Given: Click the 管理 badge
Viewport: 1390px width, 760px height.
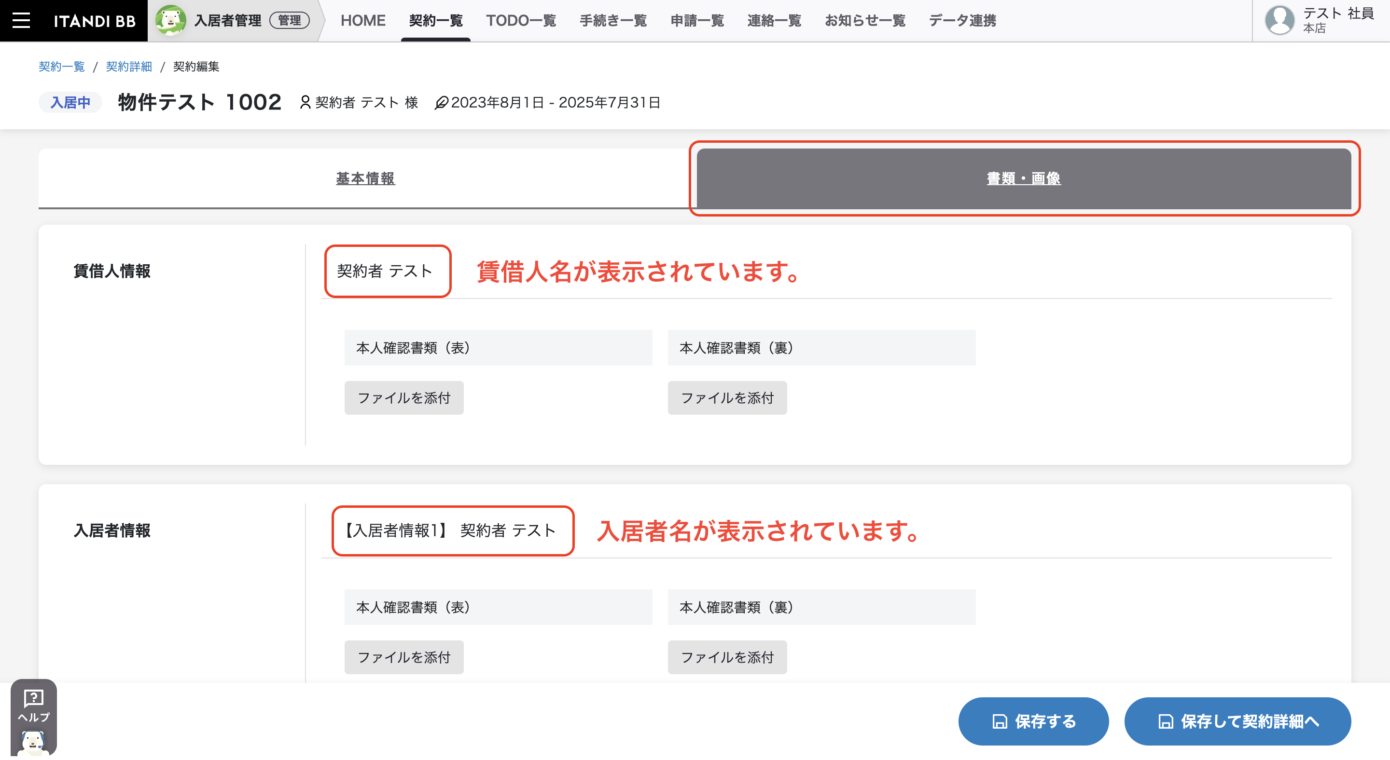Looking at the screenshot, I should (x=289, y=20).
